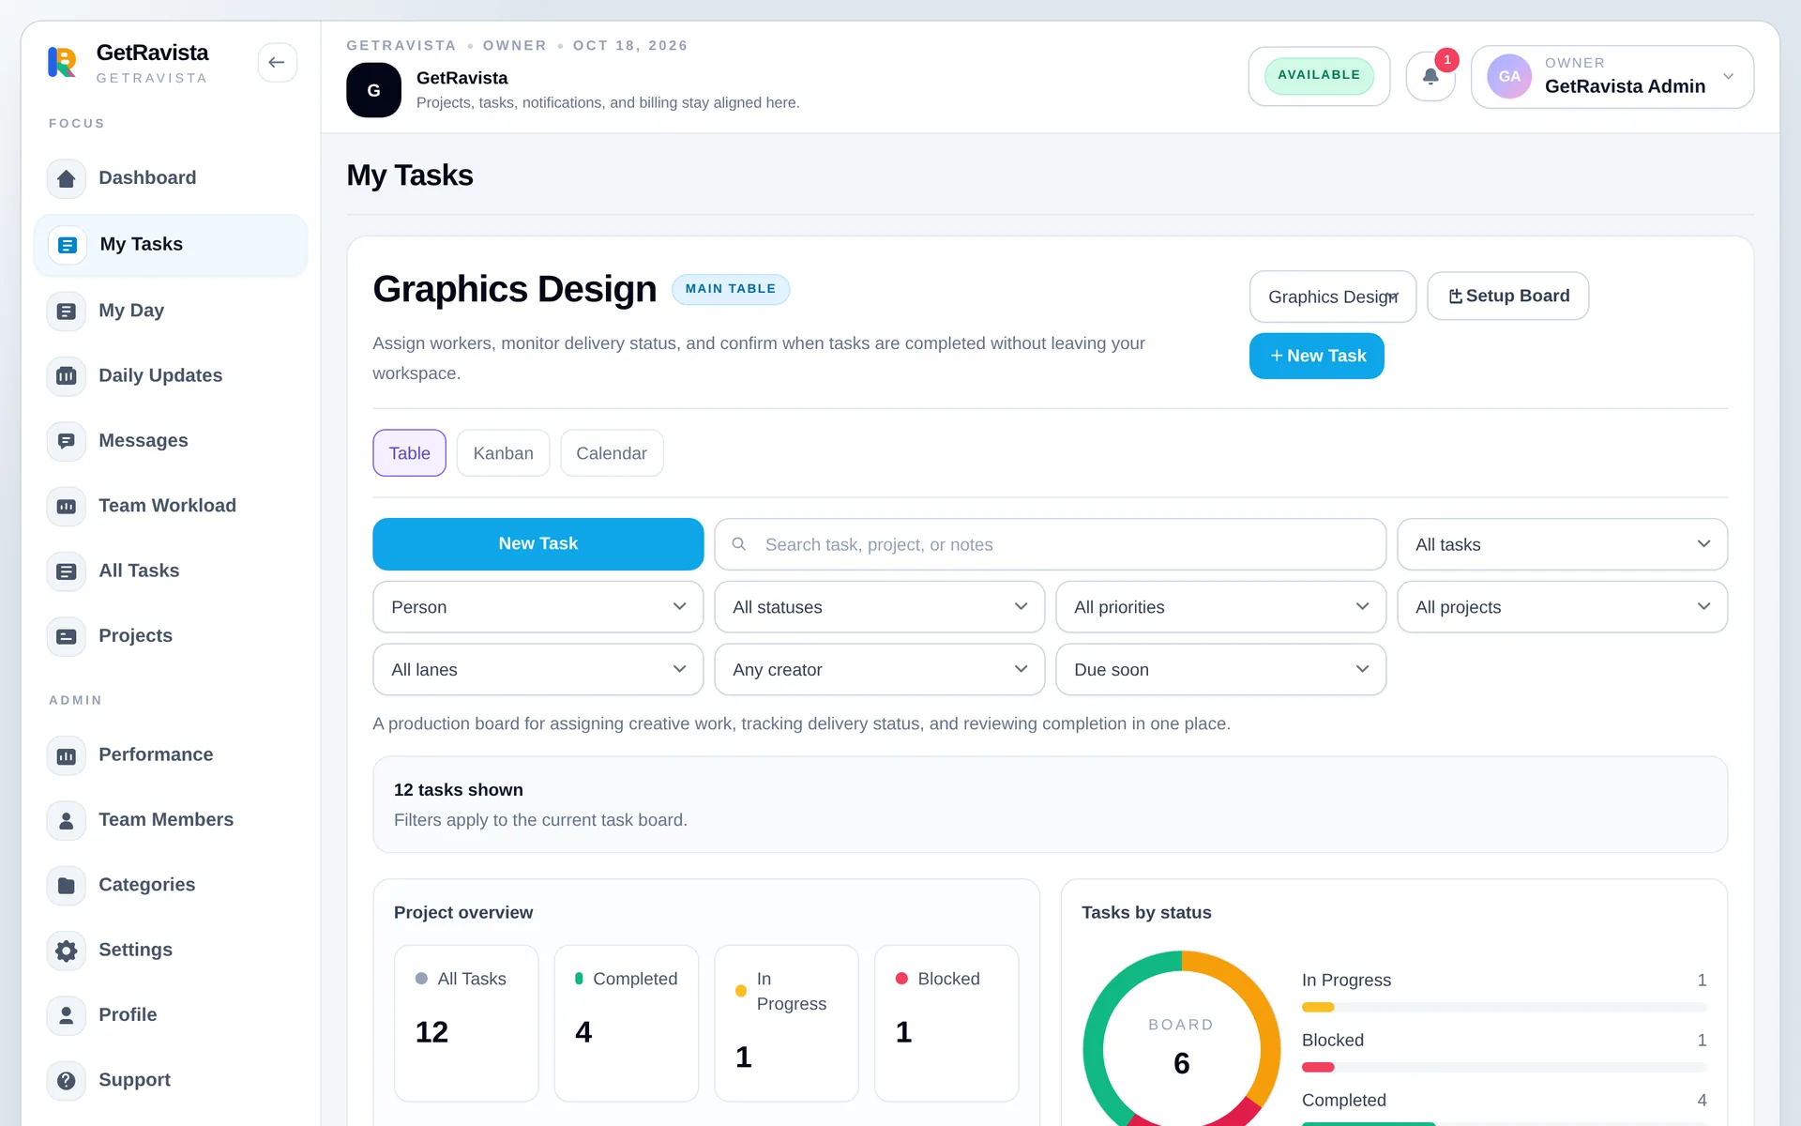Image resolution: width=1801 pixels, height=1126 pixels.
Task: Expand the All tasks filter dropdown
Action: 1562,544
